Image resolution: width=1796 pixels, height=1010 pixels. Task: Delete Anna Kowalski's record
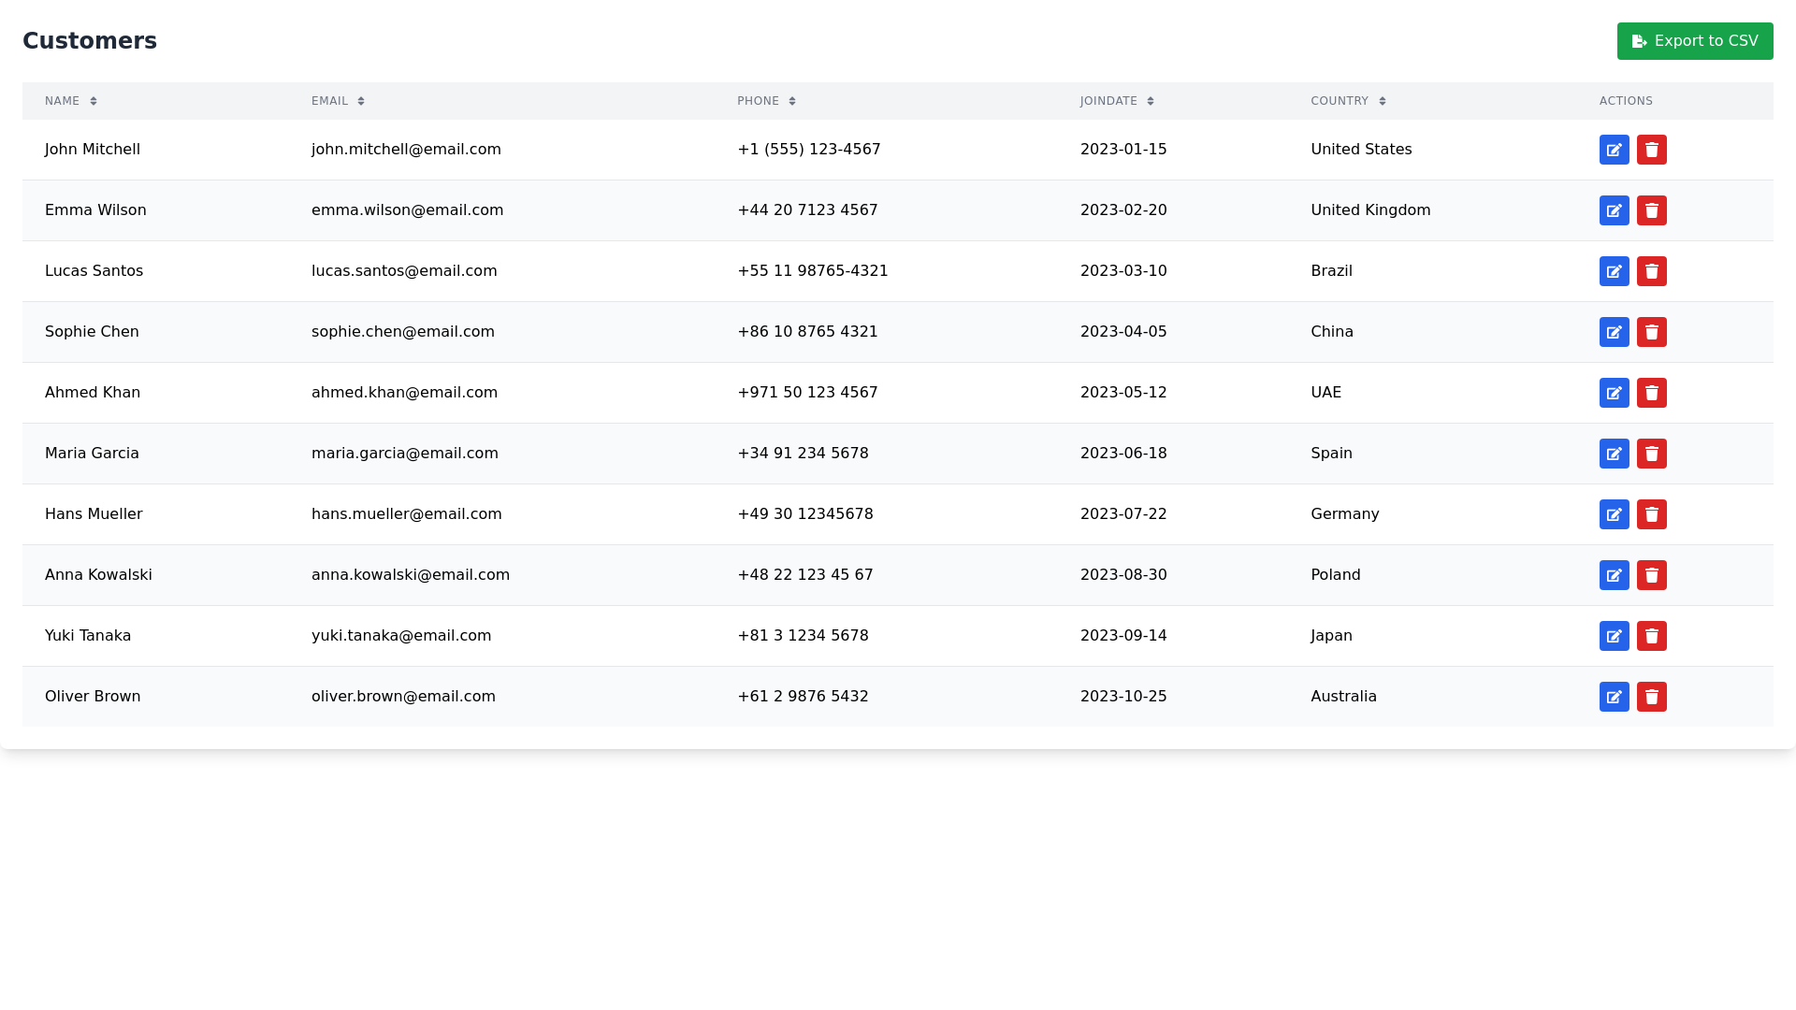pos(1652,575)
